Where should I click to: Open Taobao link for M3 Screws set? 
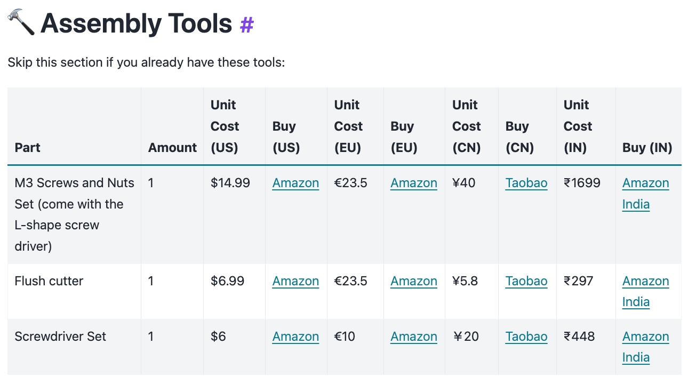(x=526, y=183)
